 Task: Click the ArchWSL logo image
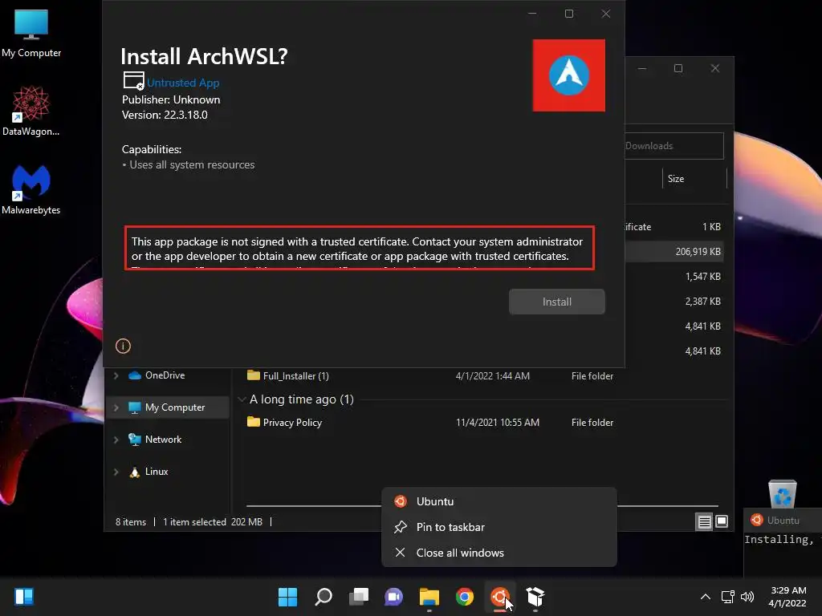(x=569, y=75)
